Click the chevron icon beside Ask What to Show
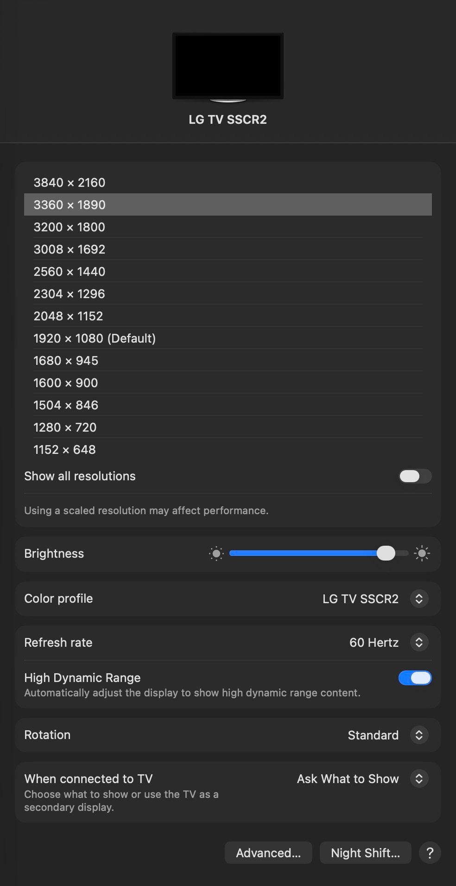The image size is (456, 886). (419, 778)
